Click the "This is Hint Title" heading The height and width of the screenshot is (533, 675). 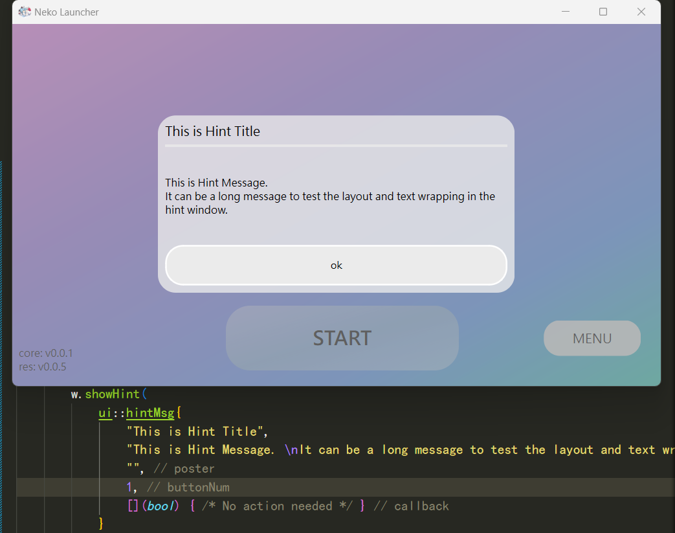click(x=213, y=131)
